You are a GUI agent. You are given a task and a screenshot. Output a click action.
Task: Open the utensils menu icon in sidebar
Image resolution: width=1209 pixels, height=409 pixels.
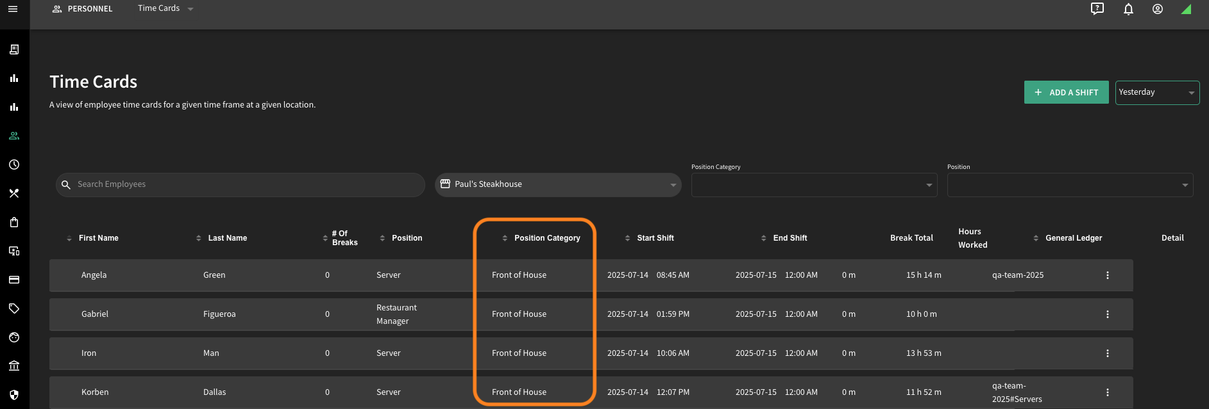pos(14,193)
